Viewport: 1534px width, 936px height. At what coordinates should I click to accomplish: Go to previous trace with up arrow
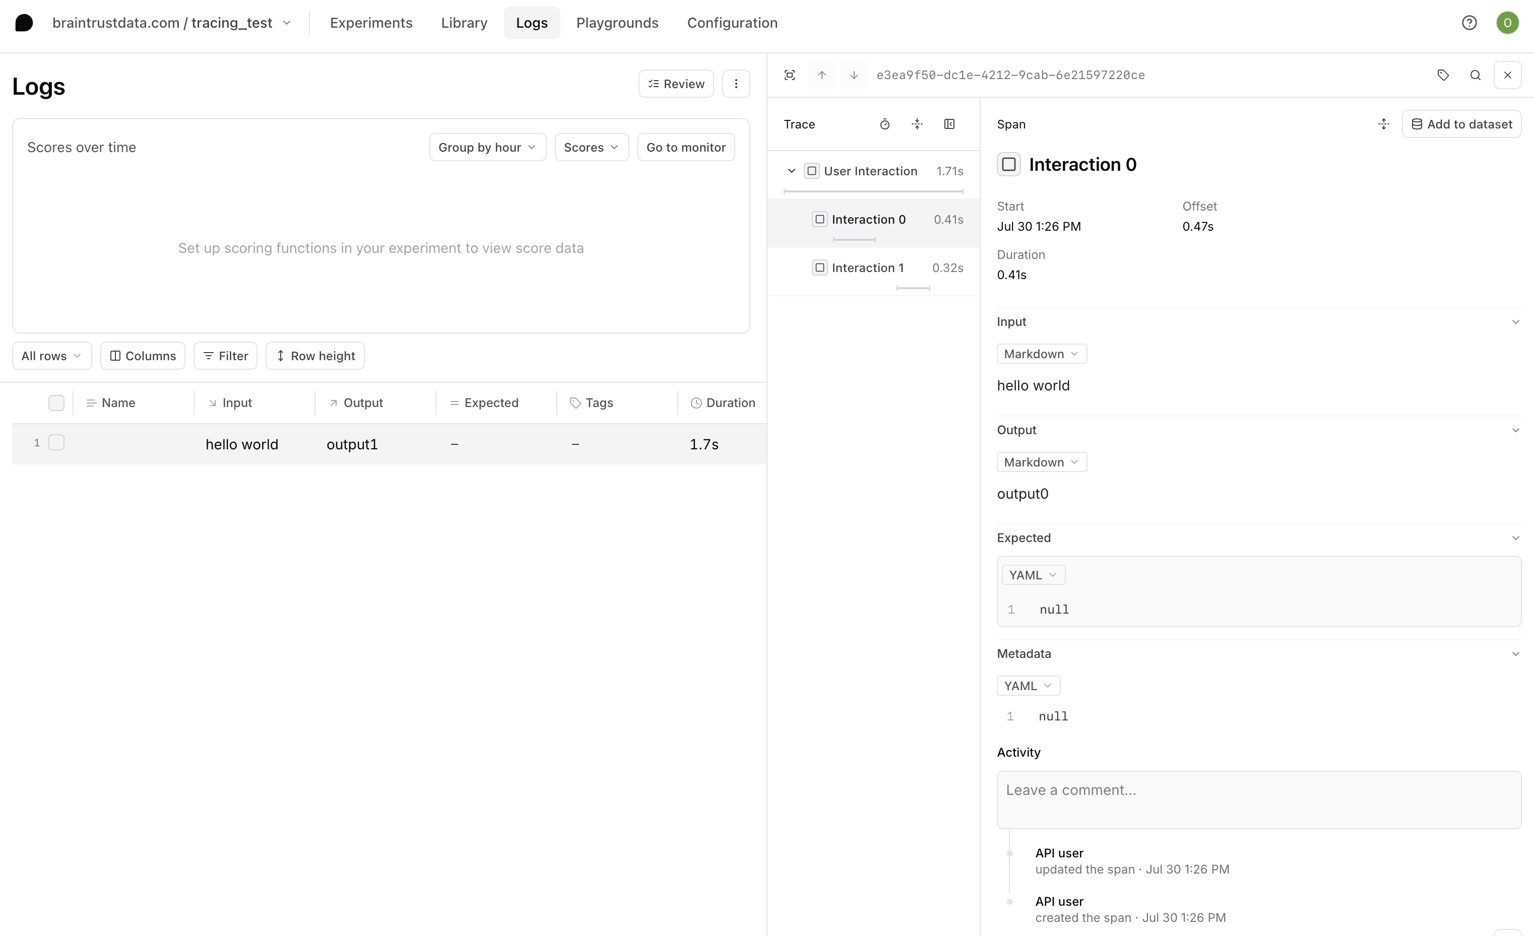click(x=822, y=75)
